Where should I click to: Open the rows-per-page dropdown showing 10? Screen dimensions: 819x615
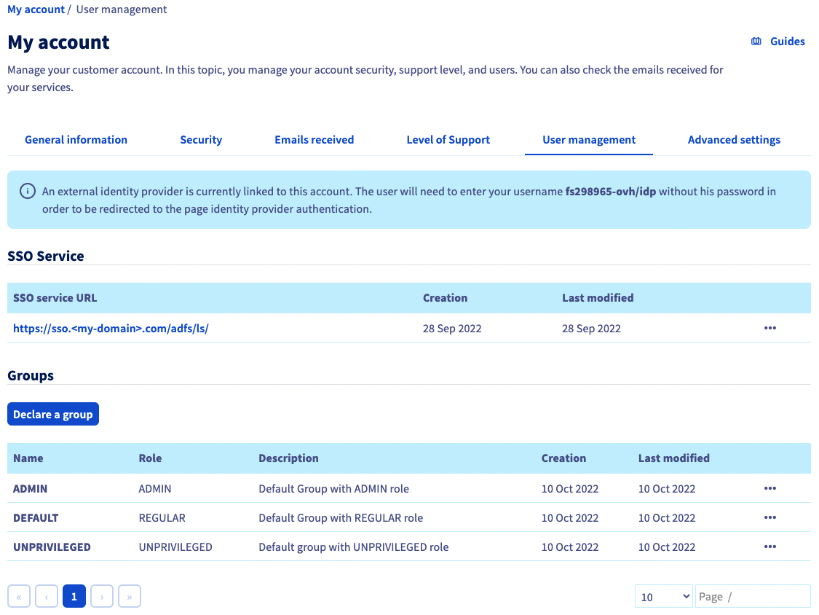[x=664, y=597]
